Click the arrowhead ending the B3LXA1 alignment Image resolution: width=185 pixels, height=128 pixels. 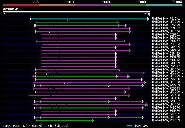tap(116, 114)
